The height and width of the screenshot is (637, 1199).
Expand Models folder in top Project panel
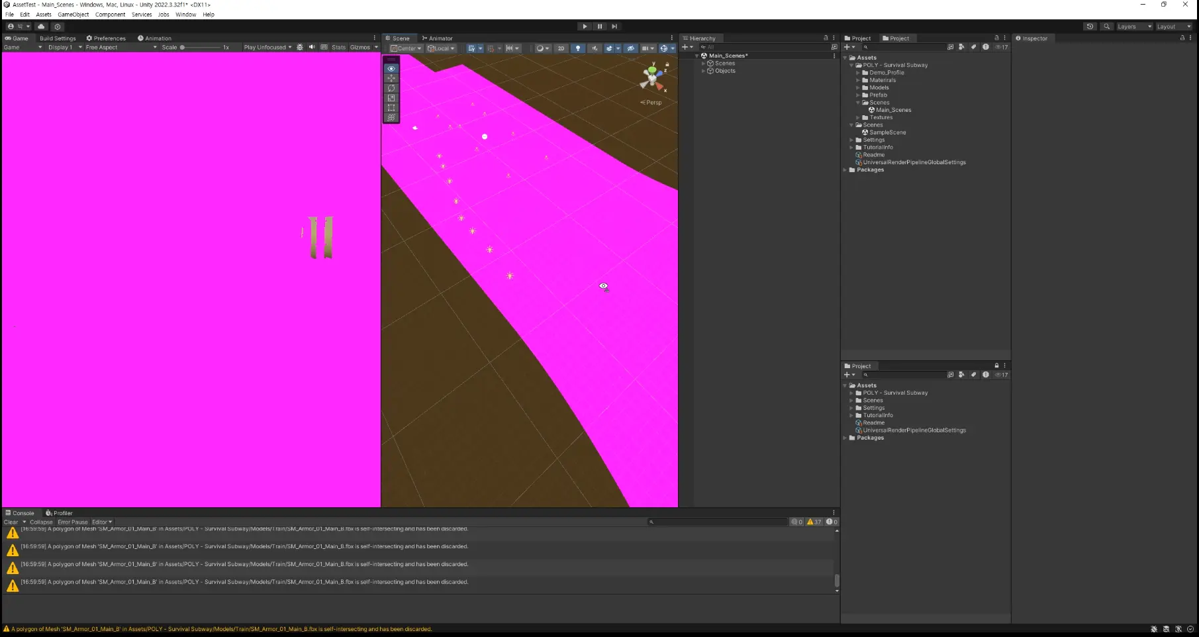point(858,87)
